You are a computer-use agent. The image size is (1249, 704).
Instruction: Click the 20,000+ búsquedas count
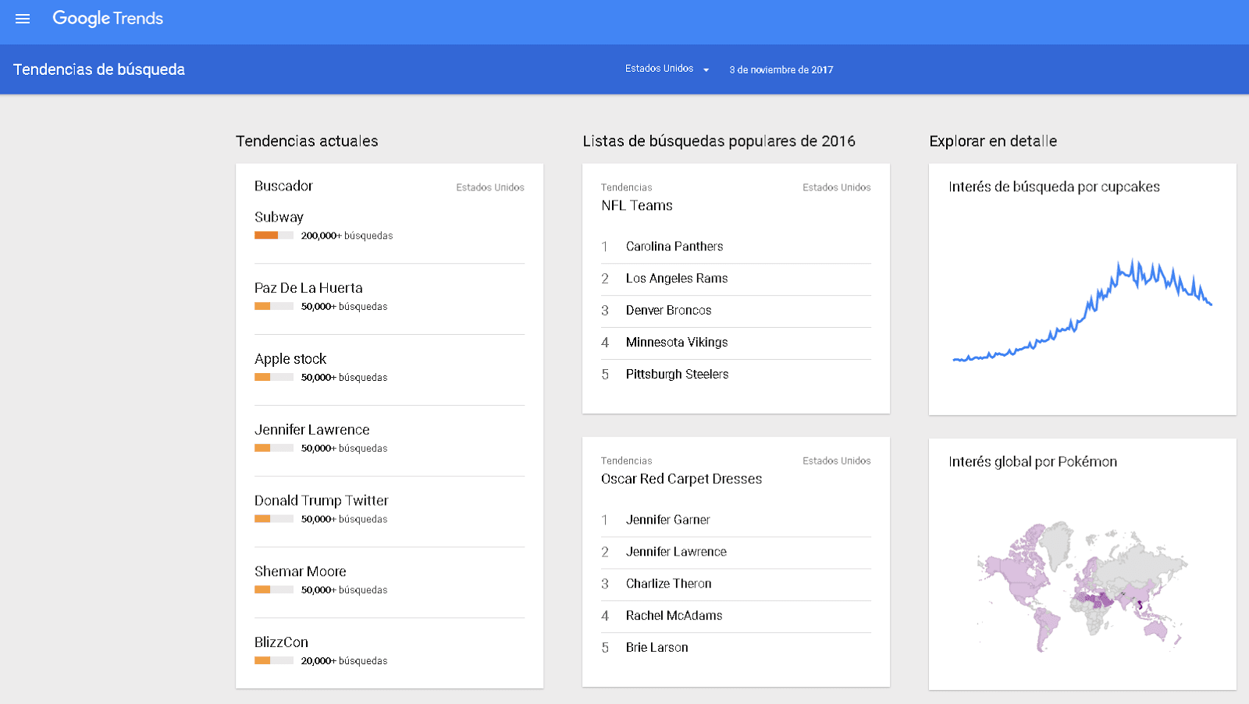[x=344, y=661]
